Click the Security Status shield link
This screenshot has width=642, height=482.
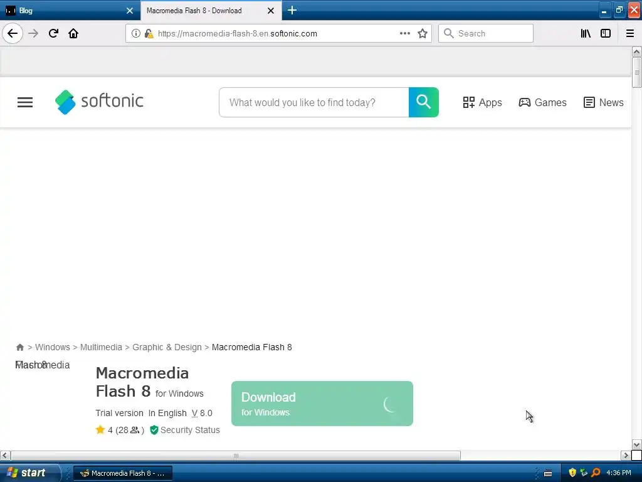[185, 430]
